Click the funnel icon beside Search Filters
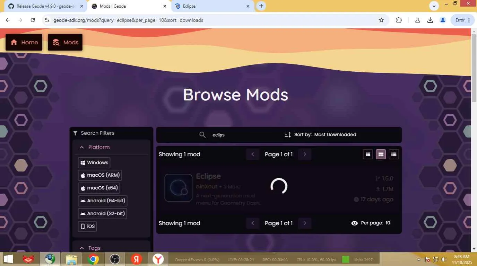 pos(75,133)
